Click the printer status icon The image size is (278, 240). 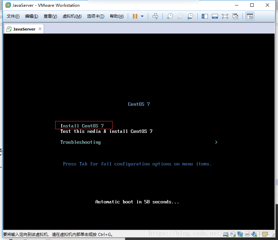coord(247,234)
